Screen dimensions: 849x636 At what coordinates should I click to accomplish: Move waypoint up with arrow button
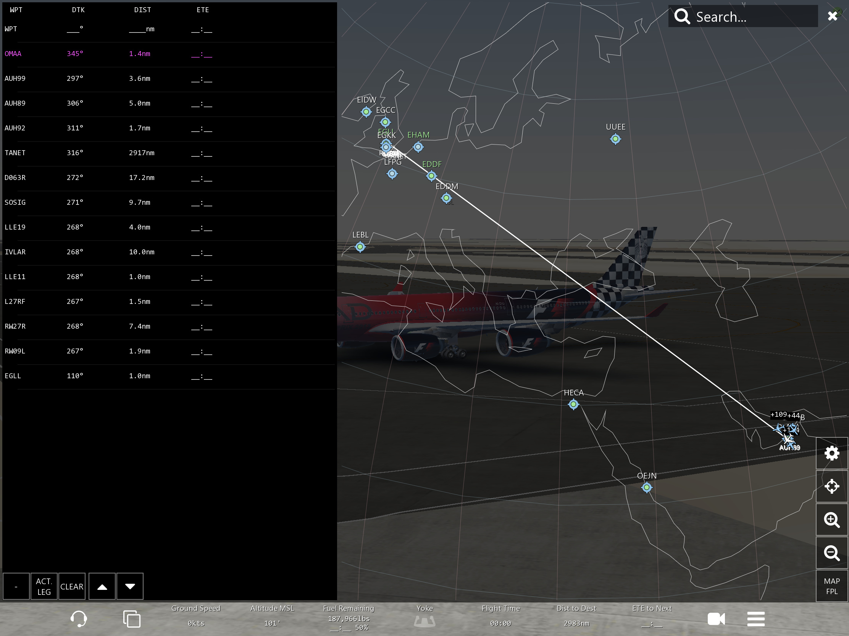click(102, 586)
